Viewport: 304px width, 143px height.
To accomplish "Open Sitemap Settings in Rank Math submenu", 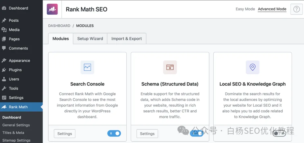I will (x=16, y=140).
